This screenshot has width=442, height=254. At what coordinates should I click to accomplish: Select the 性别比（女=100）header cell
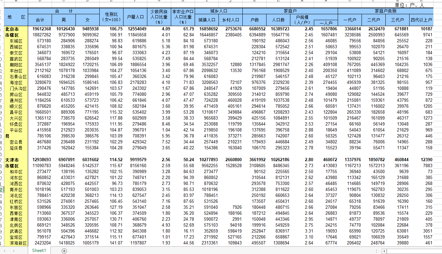coord(112,17)
